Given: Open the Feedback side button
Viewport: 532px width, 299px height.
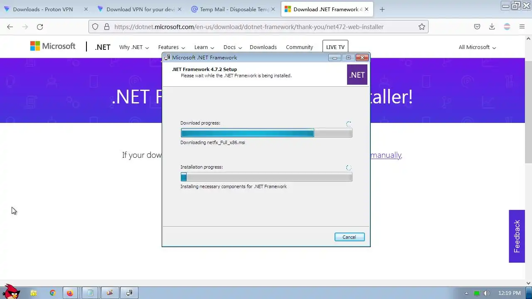Looking at the screenshot, I should click(x=517, y=236).
